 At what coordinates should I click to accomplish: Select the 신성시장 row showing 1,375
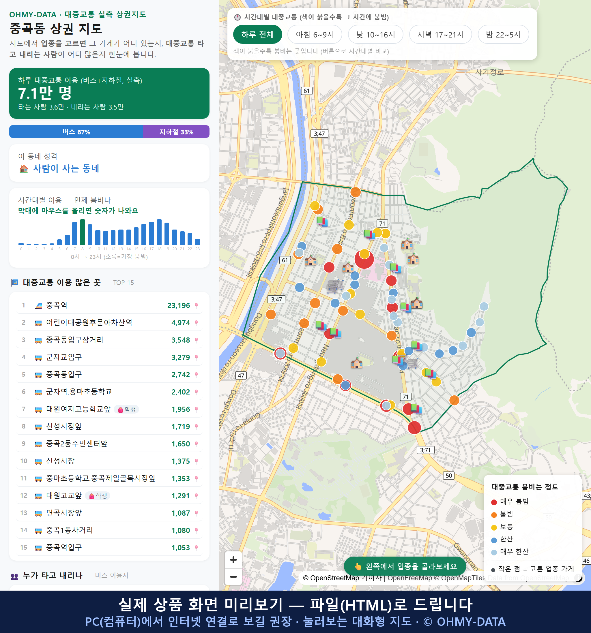pyautogui.click(x=109, y=461)
